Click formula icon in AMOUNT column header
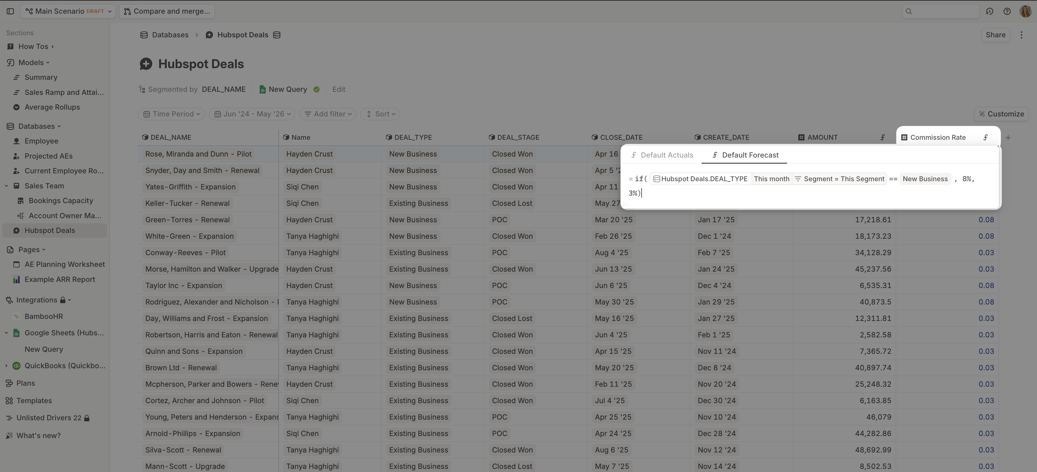1037x472 pixels. [x=882, y=137]
